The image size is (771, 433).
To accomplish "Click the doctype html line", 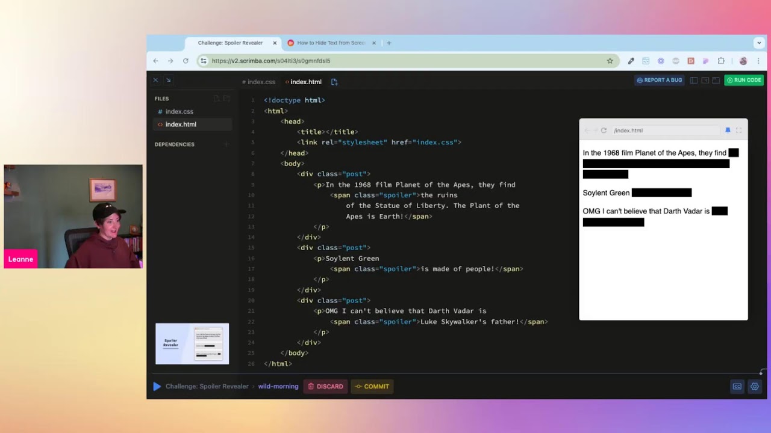I will (x=294, y=100).
